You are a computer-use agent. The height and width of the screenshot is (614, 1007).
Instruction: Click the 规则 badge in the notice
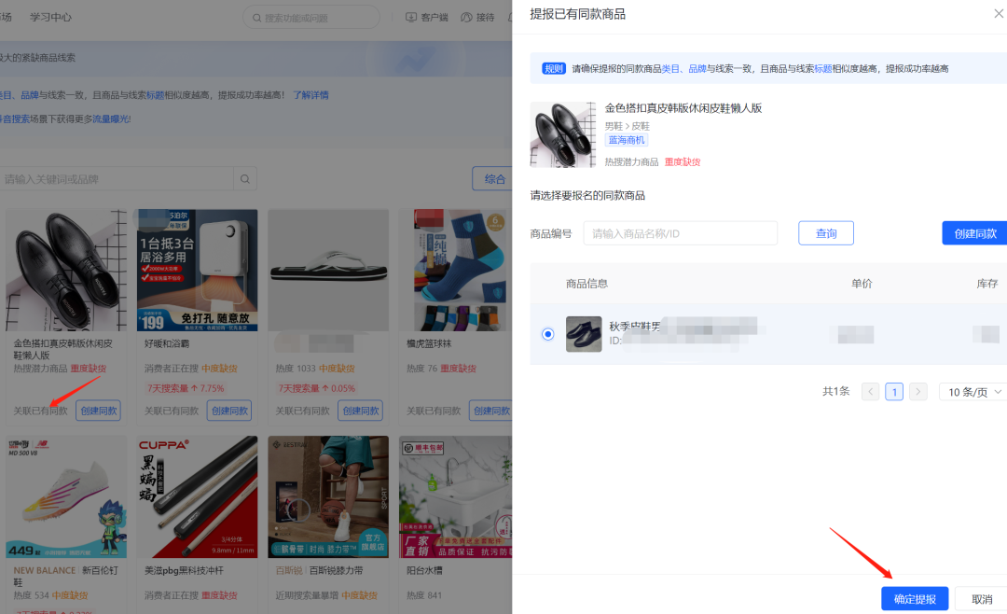553,68
